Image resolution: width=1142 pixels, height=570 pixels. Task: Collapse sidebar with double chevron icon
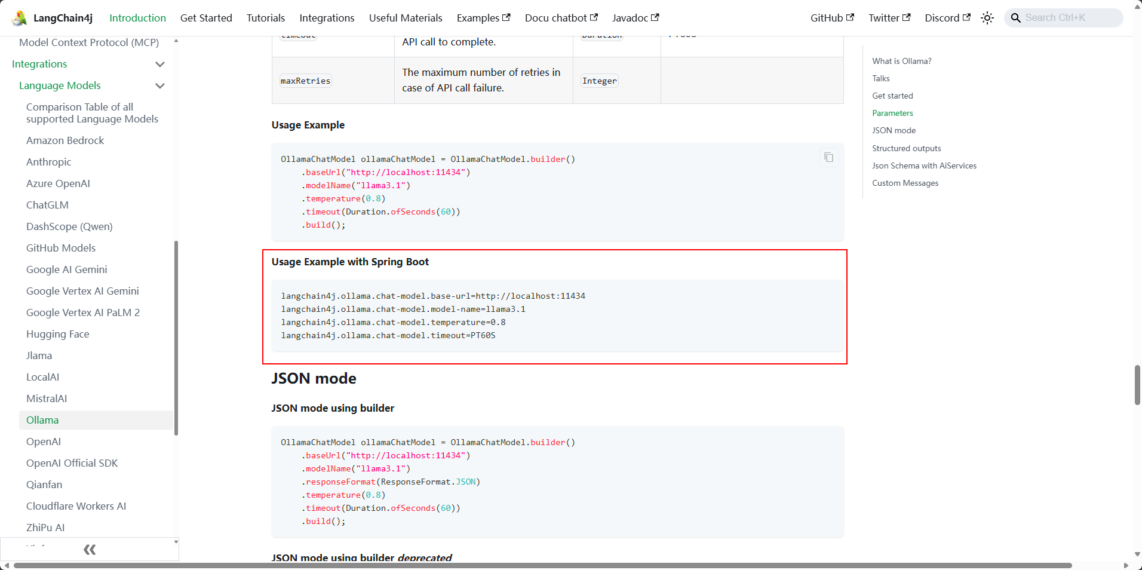90,549
